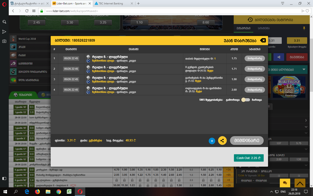313x196 pixels.
Task: Open the Windows notification center icon
Action: 306,192
